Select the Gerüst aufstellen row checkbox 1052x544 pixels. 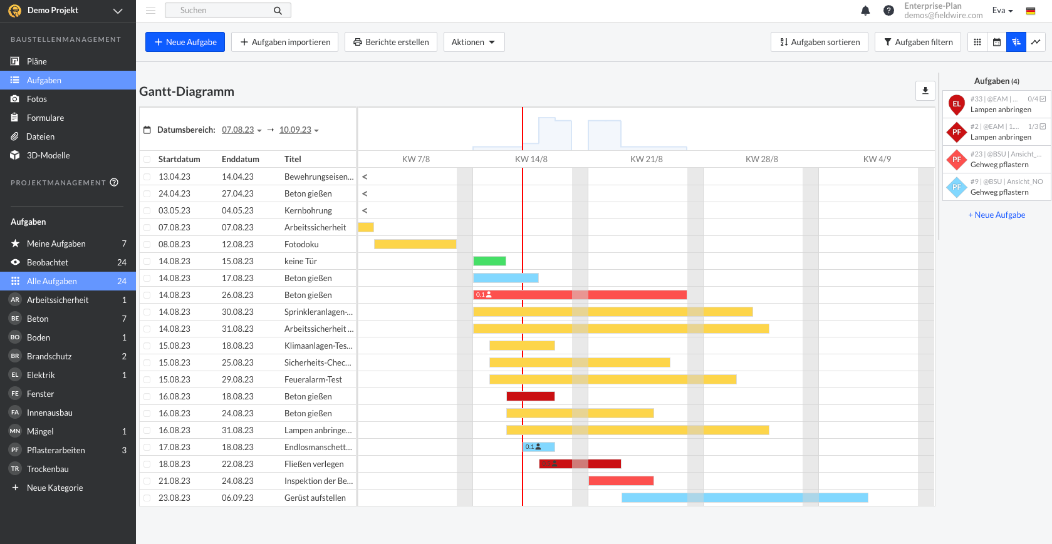click(x=147, y=498)
